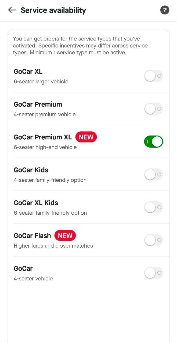Disable the GoCar Premium XL toggle
177x343 pixels.
click(x=154, y=141)
